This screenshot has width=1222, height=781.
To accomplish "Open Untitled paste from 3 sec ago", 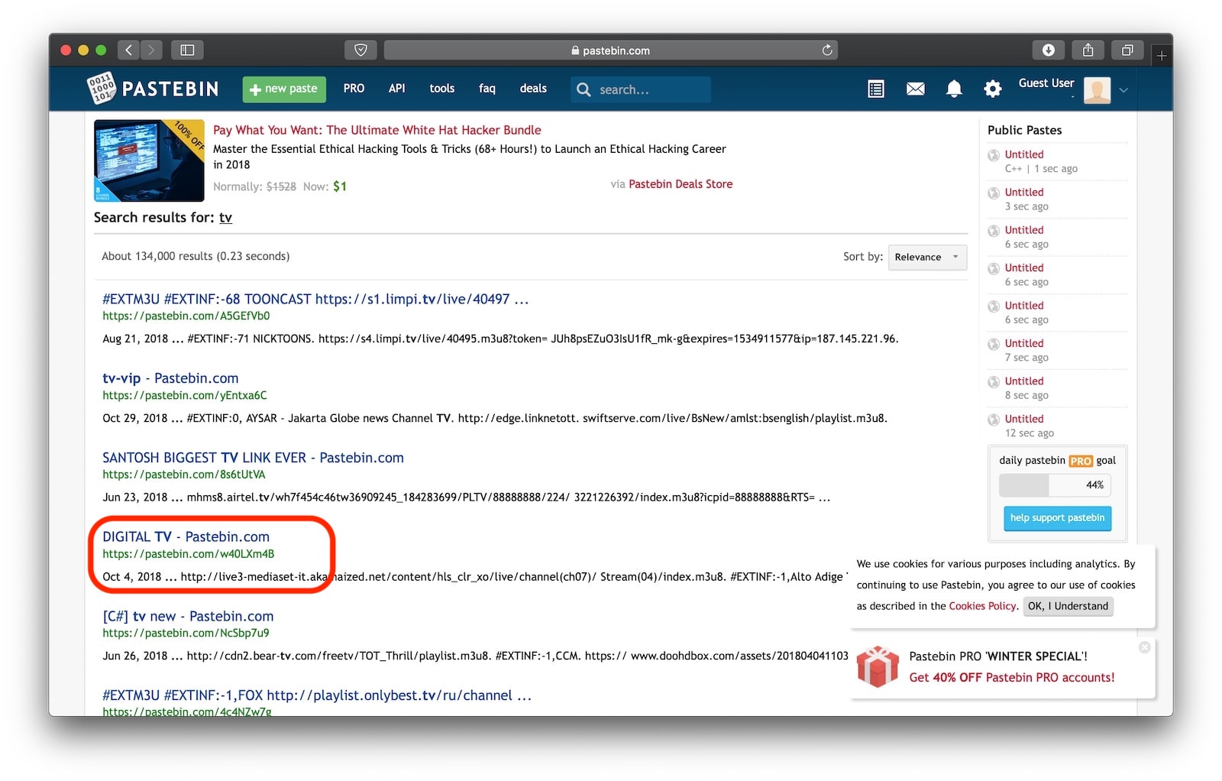I will (1024, 193).
